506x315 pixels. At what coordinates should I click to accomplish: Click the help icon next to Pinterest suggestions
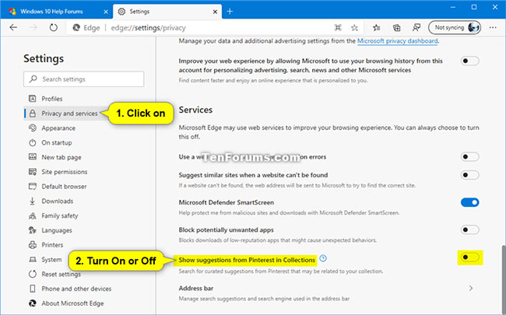[x=323, y=258]
